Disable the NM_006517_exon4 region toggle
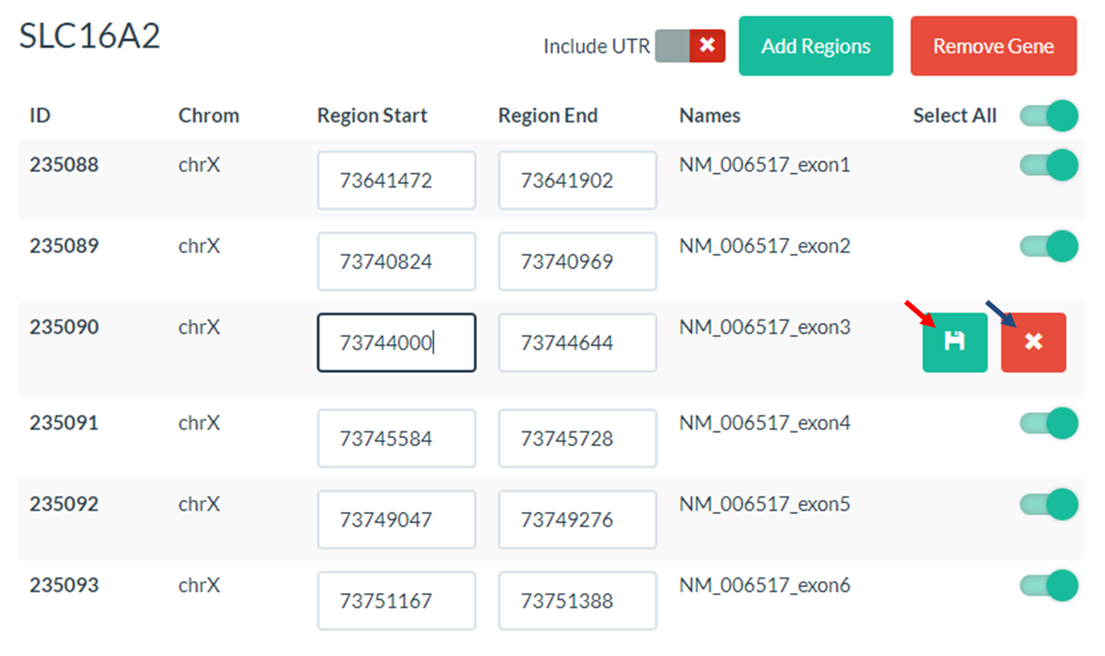1105x656 pixels. [x=1049, y=423]
